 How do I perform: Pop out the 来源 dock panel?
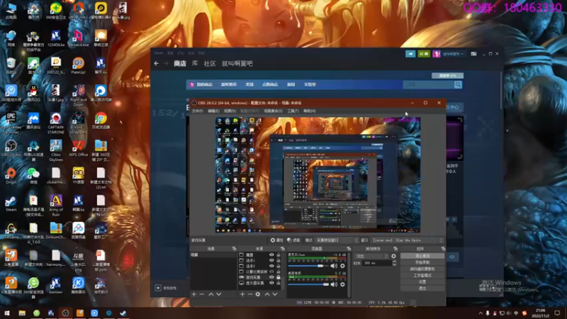[282, 249]
